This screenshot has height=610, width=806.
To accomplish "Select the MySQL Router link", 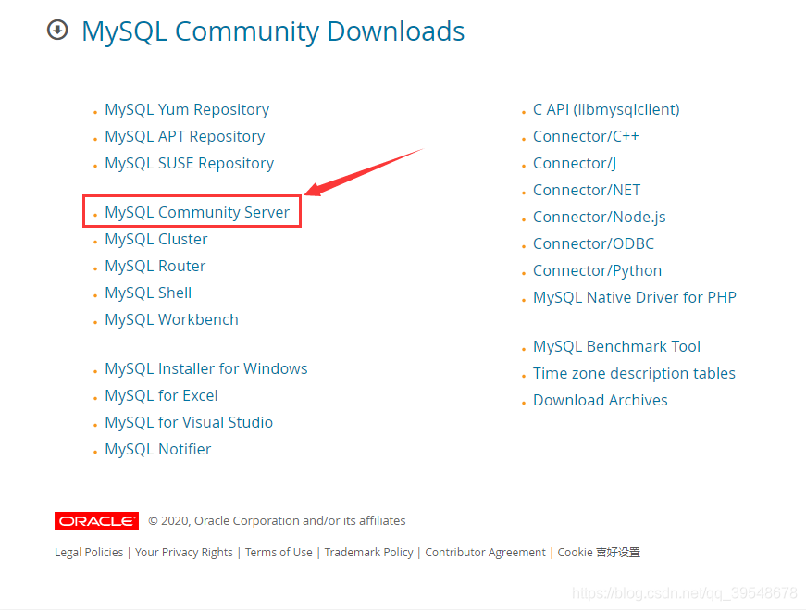I will pos(155,266).
